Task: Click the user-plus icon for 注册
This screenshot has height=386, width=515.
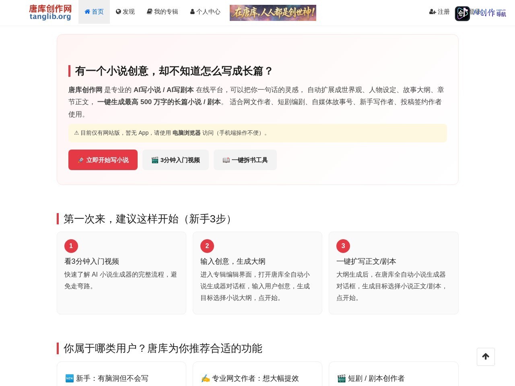Action: [x=433, y=12]
